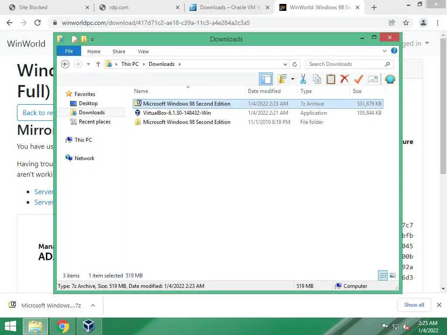Viewport: 447px width, 335px height.
Task: Go up one folder level
Action: tap(98, 64)
